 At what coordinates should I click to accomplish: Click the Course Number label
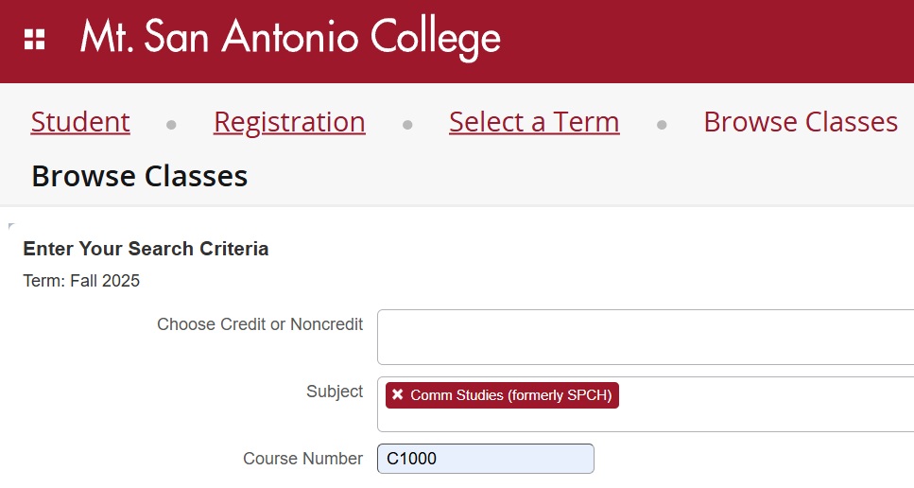click(x=303, y=459)
